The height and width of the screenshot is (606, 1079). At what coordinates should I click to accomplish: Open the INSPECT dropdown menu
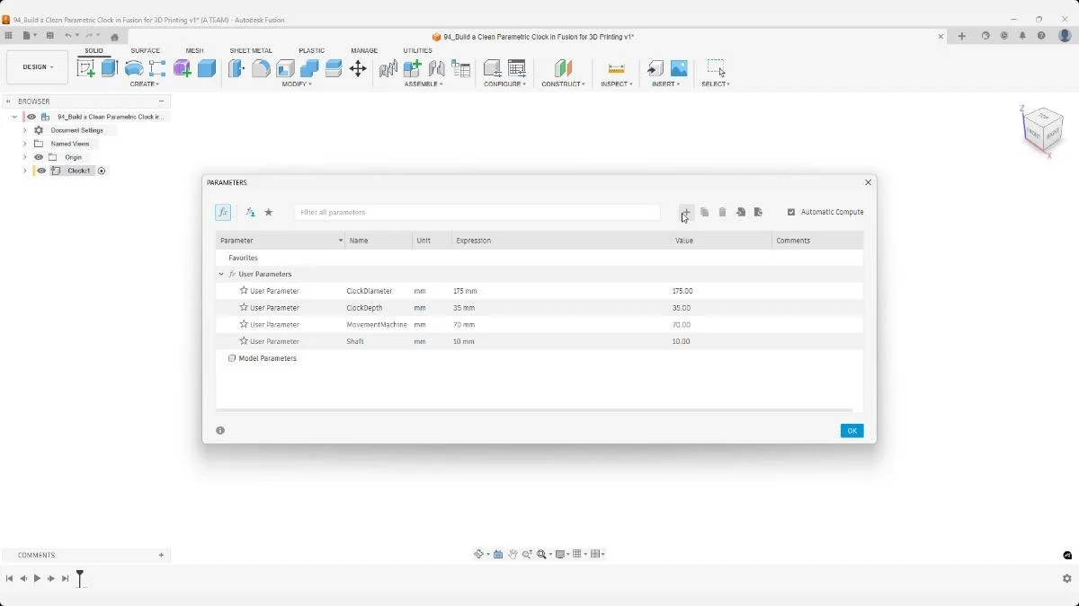click(617, 84)
